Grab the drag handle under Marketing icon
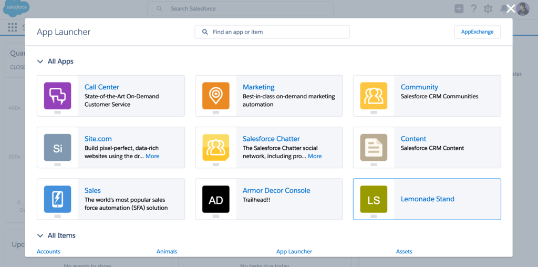 click(216, 112)
